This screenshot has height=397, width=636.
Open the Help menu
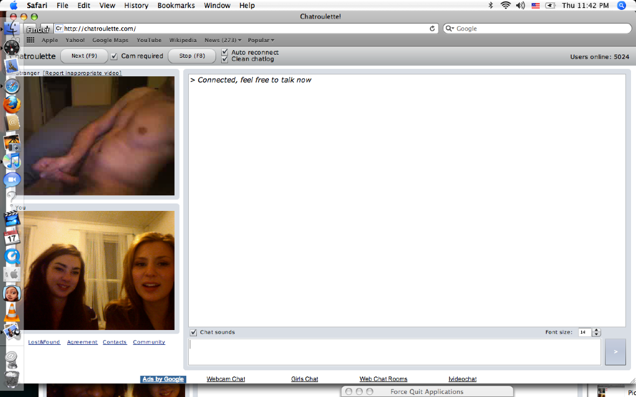tap(247, 5)
